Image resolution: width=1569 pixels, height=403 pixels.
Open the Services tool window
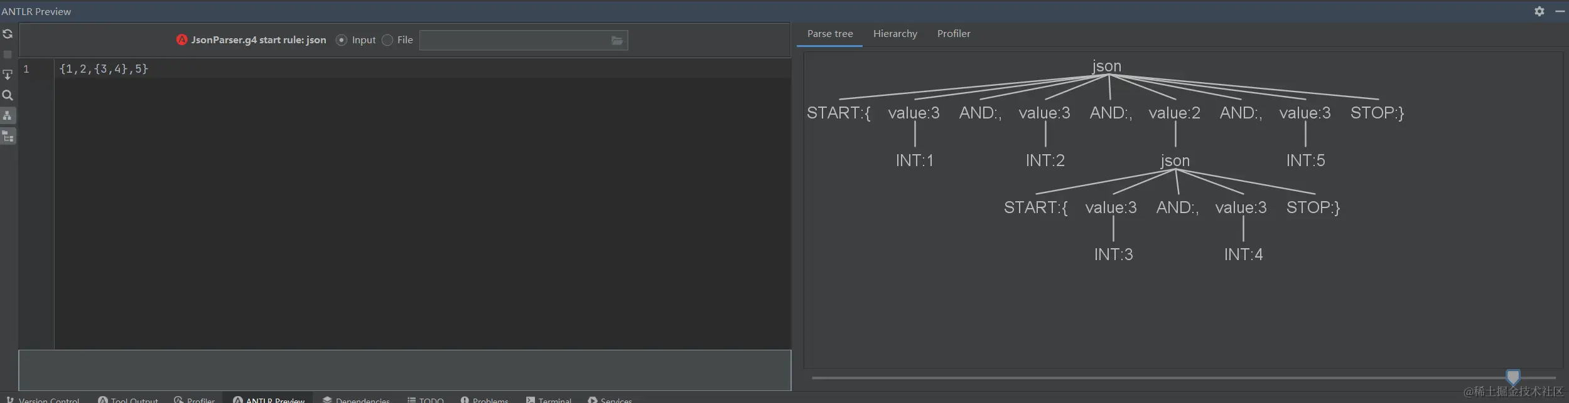coord(610,399)
